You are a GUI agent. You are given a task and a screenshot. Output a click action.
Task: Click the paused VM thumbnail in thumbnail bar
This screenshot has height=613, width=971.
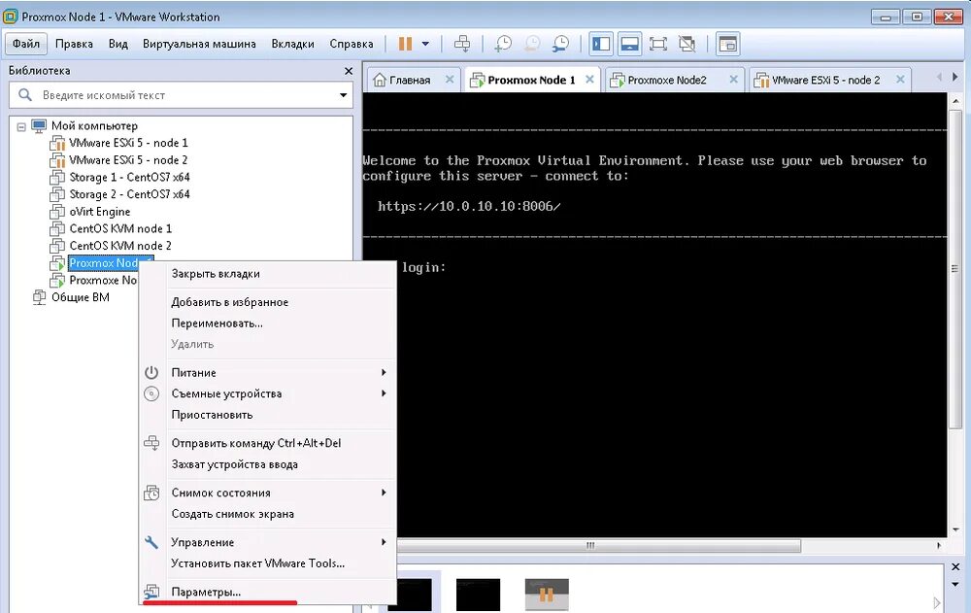(x=546, y=595)
